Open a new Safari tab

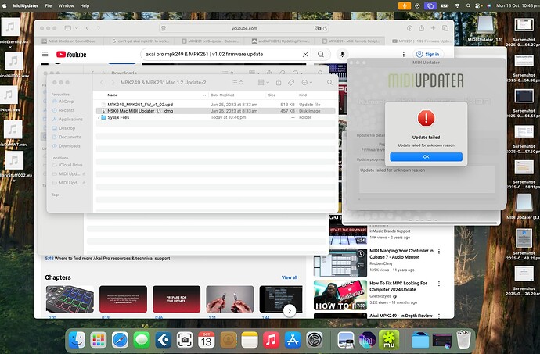(434, 28)
